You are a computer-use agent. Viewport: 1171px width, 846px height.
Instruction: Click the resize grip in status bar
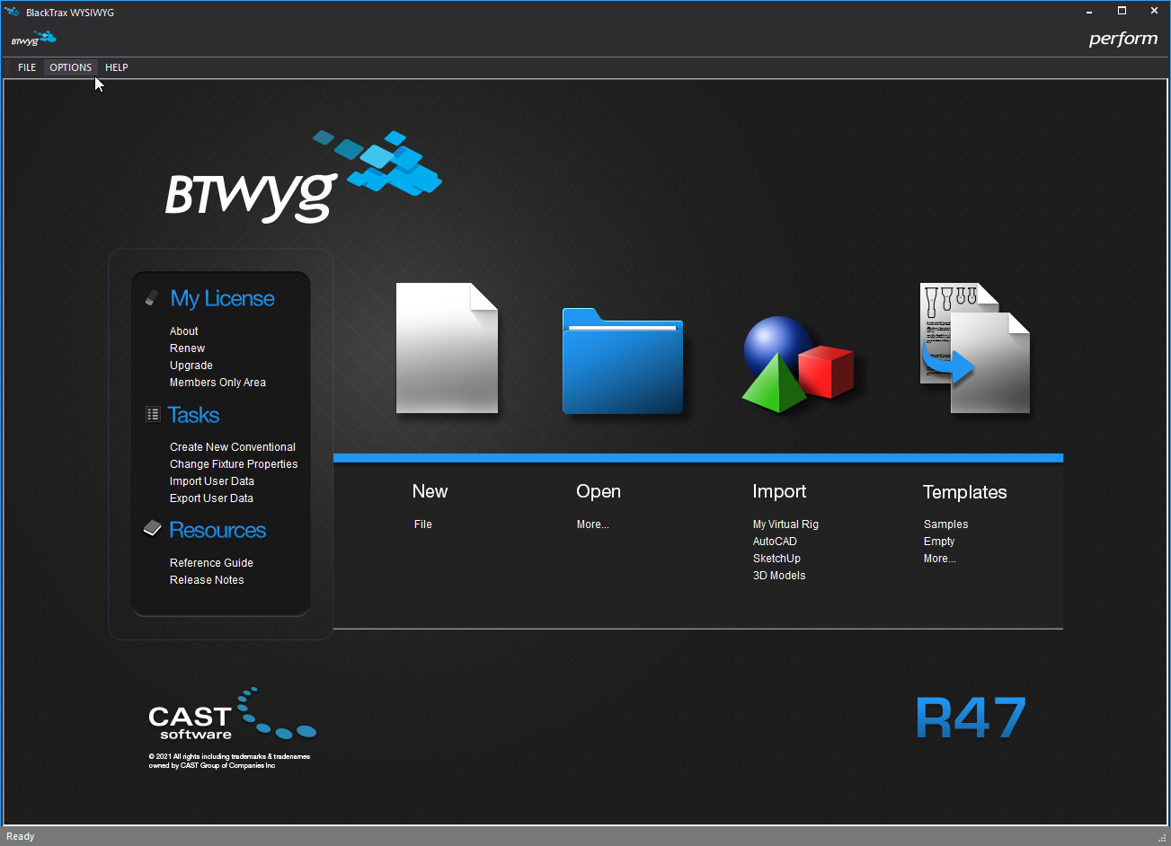[1161, 837]
